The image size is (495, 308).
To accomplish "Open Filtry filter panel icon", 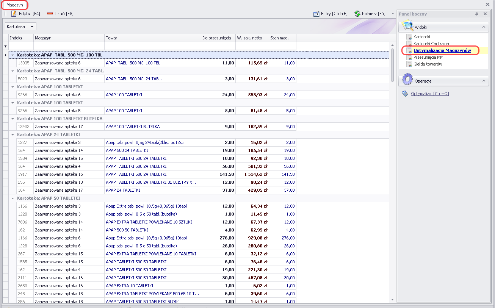I will [x=316, y=14].
